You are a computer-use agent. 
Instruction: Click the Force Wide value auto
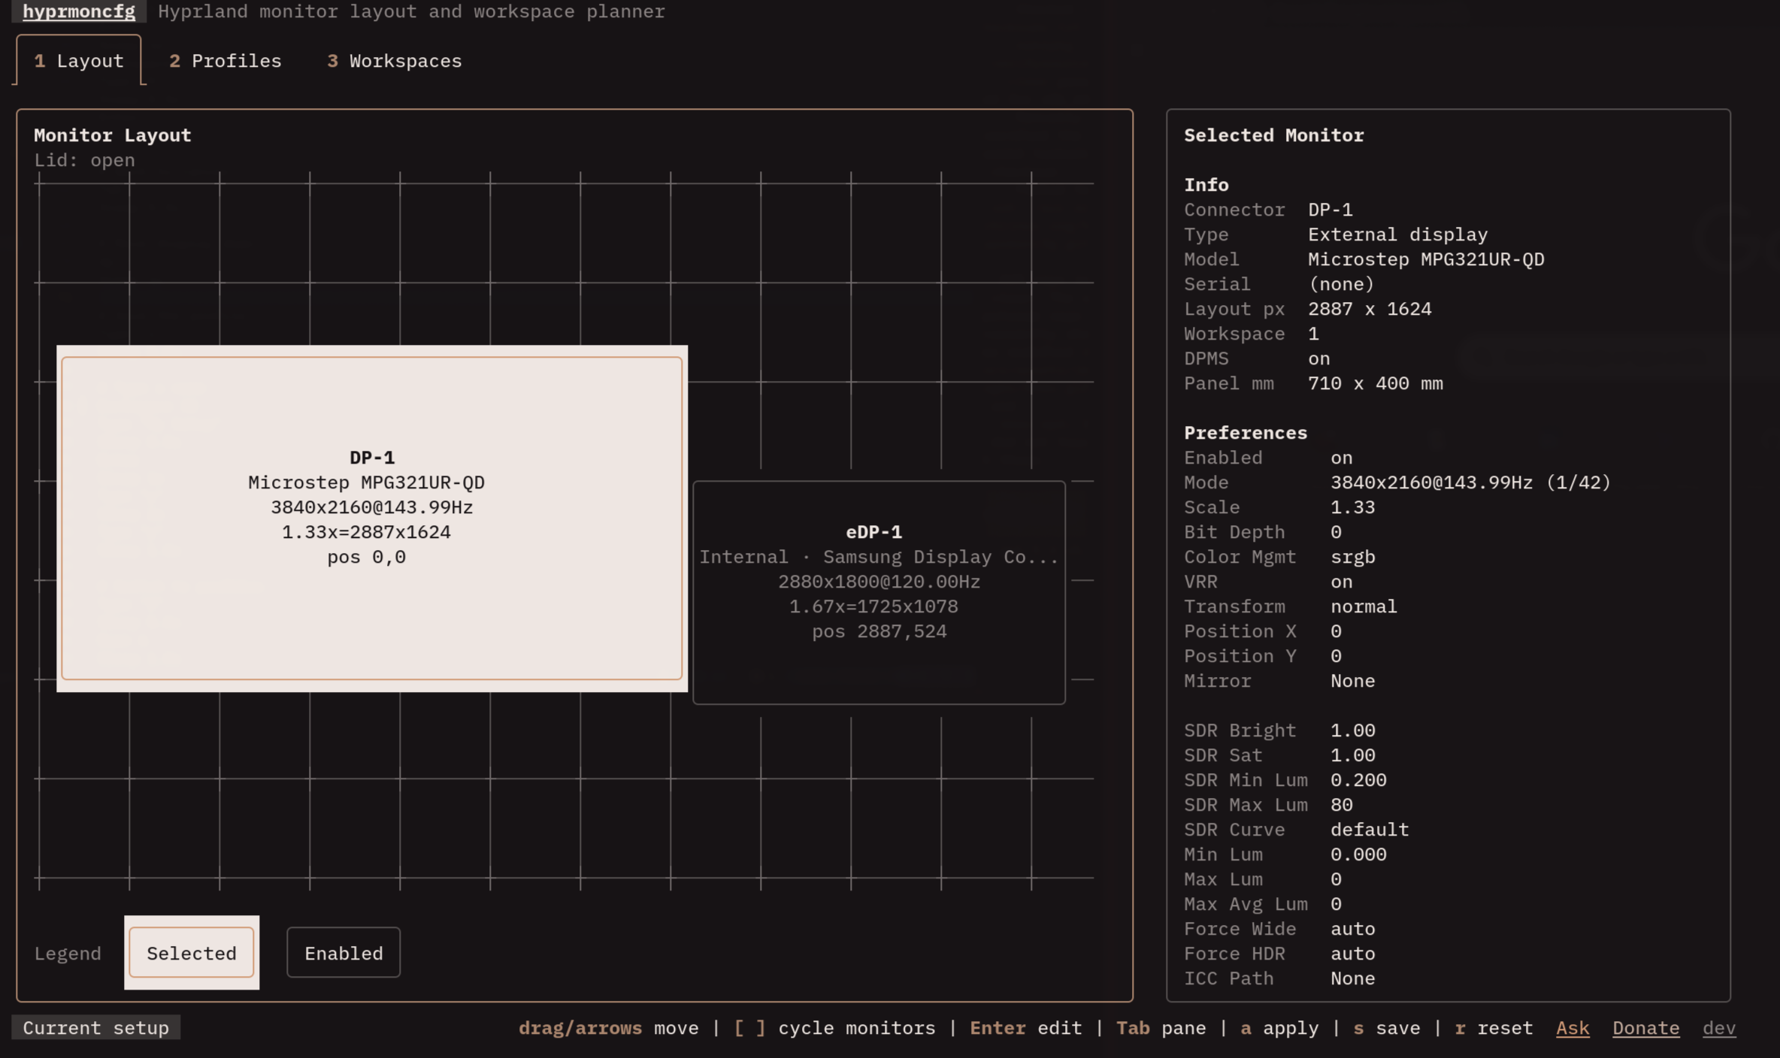point(1353,929)
